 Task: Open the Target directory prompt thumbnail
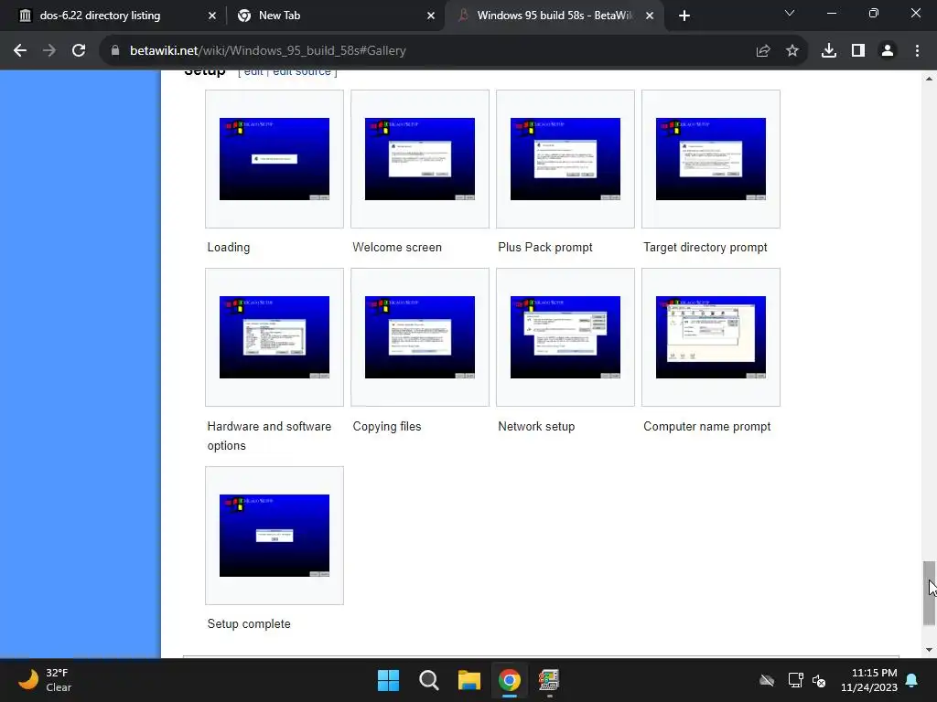point(710,159)
